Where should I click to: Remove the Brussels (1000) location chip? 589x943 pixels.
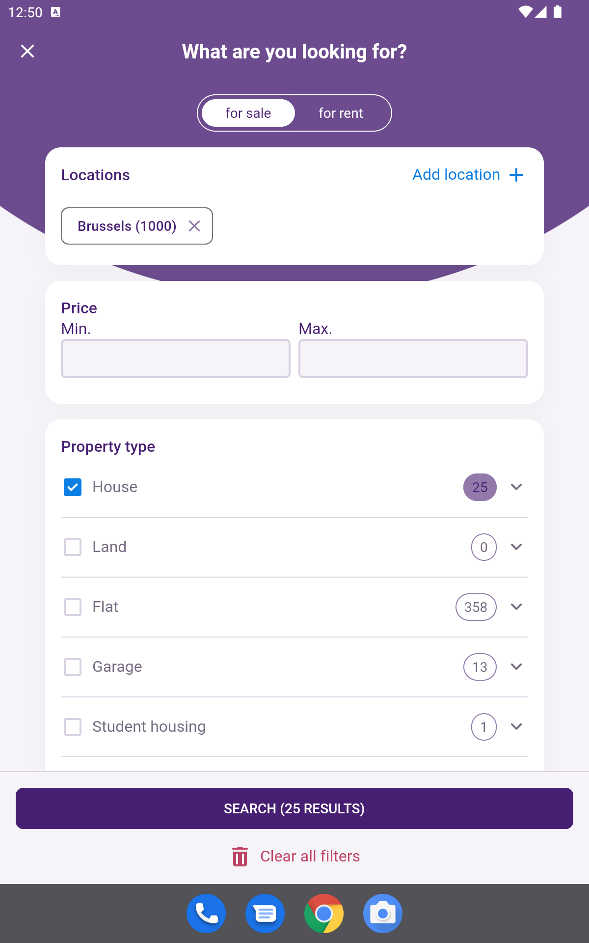pyautogui.click(x=194, y=226)
